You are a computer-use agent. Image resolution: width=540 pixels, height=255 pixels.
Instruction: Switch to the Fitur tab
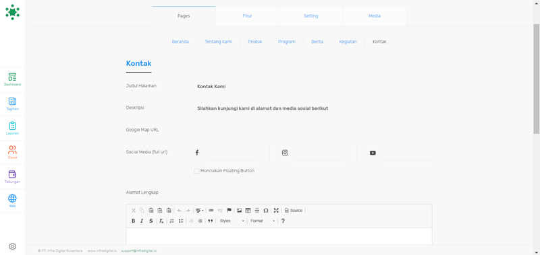click(x=247, y=15)
